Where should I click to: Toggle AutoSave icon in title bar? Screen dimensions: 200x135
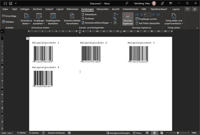click(x=5, y=3)
